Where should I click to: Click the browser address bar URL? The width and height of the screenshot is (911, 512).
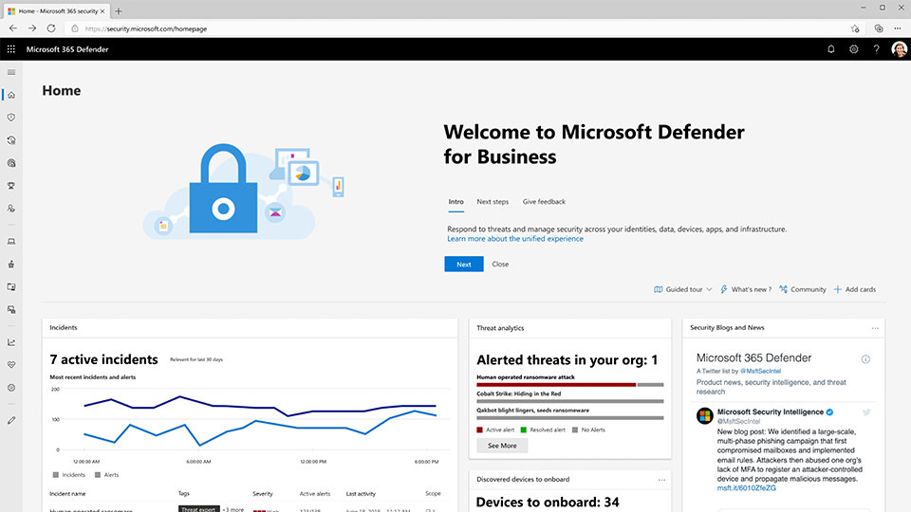pos(146,28)
